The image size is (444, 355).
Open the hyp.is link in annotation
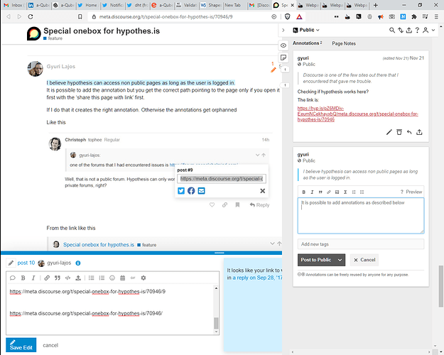pyautogui.click(x=357, y=114)
